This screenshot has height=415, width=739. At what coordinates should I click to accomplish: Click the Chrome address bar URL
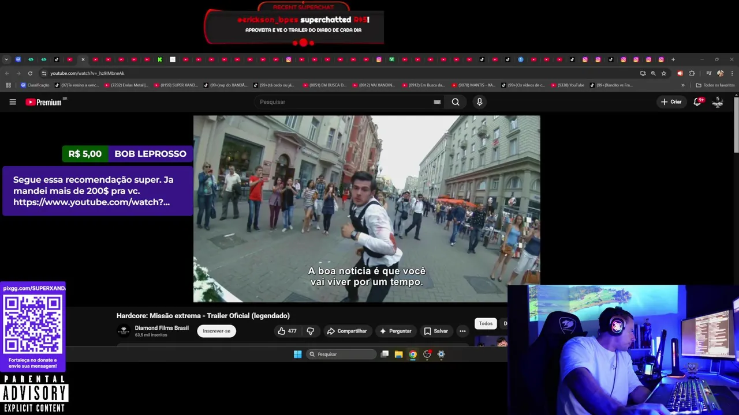[87, 73]
